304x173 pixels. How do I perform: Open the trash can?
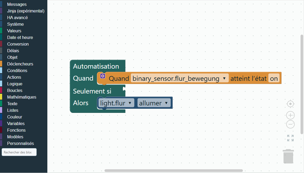pyautogui.click(x=288, y=156)
